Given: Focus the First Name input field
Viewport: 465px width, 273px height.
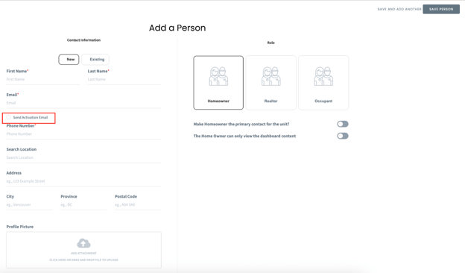Looking at the screenshot, I should [x=43, y=80].
